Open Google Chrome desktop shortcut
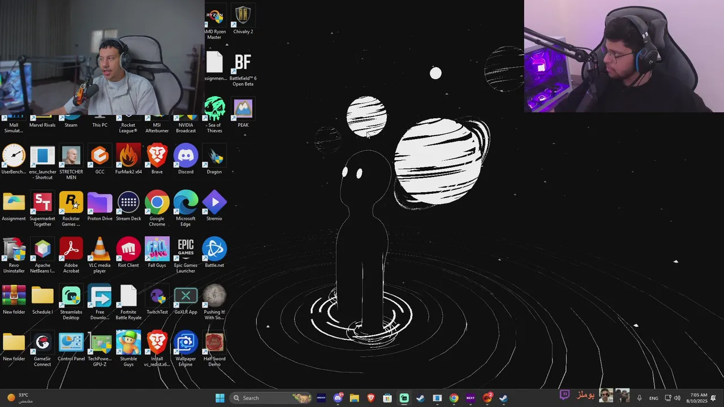 [x=157, y=209]
